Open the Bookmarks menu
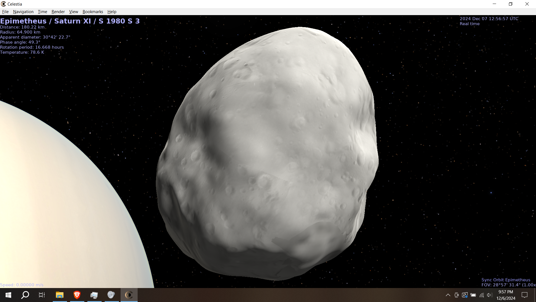The image size is (536, 302). point(93,12)
